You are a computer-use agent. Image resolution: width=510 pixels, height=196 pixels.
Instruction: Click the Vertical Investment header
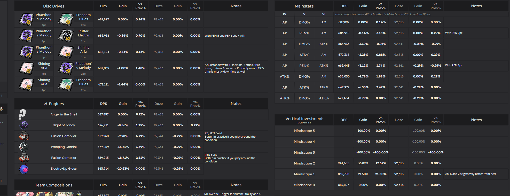(x=304, y=119)
